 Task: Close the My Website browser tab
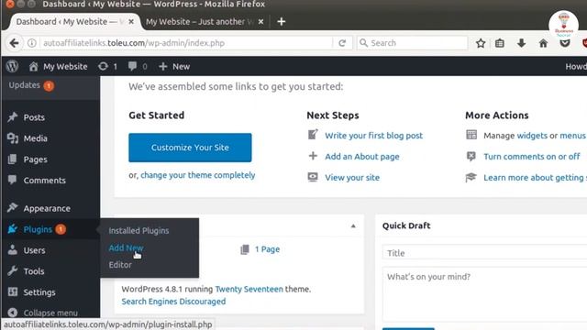260,22
